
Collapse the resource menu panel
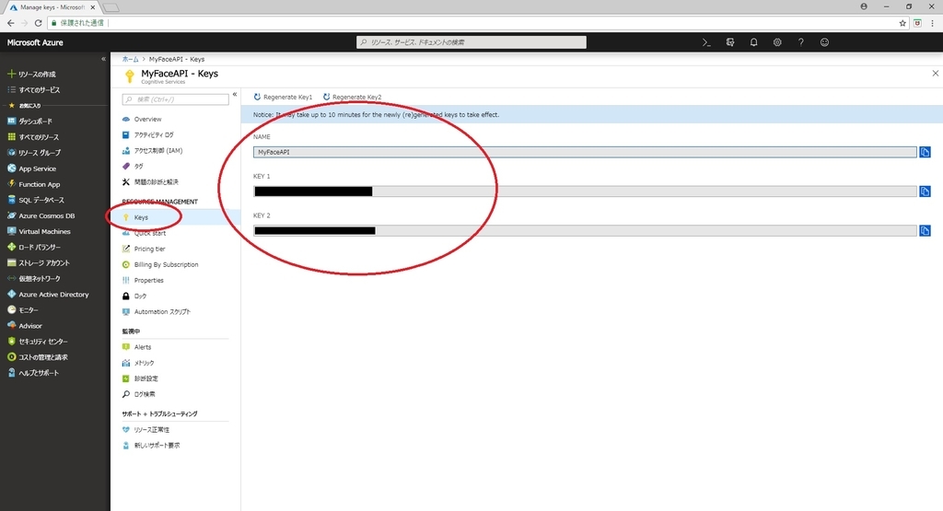click(235, 95)
